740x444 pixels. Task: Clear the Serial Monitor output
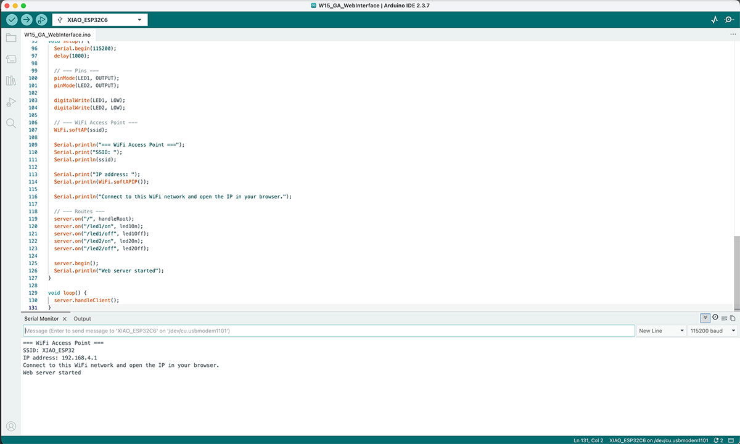pos(724,318)
